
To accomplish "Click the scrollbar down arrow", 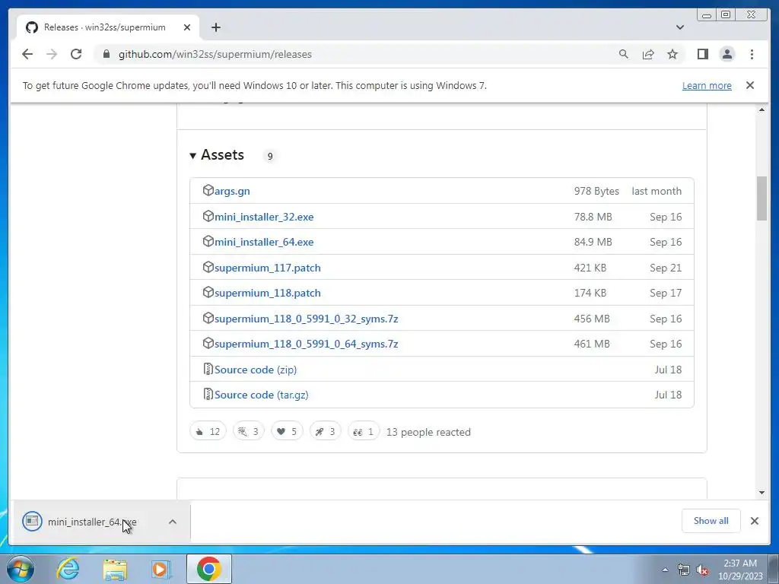I will pyautogui.click(x=762, y=493).
